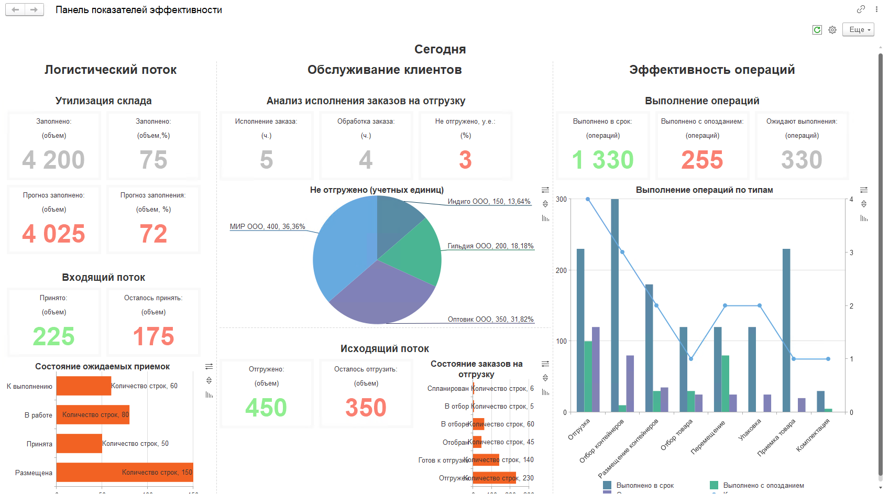This screenshot has height=504, width=889.
Task: Click the forward navigation arrow
Action: click(34, 10)
